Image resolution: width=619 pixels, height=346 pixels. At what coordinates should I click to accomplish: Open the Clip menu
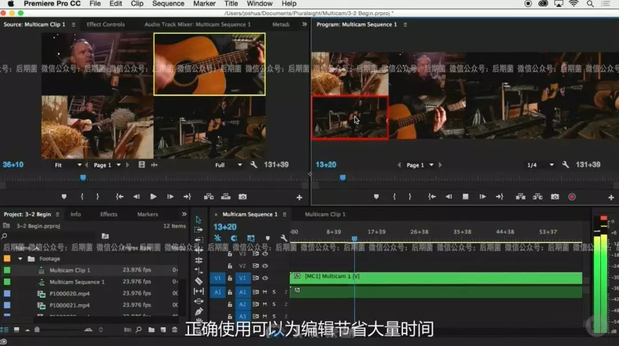[x=137, y=3]
